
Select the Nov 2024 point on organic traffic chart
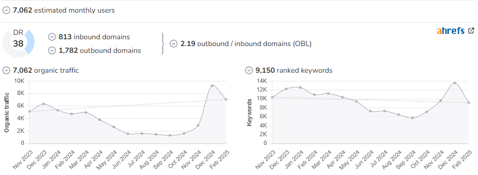tap(198, 125)
